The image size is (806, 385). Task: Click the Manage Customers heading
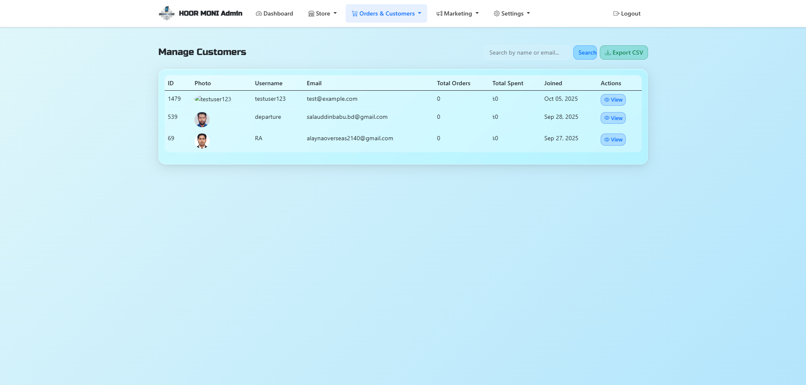(x=202, y=52)
